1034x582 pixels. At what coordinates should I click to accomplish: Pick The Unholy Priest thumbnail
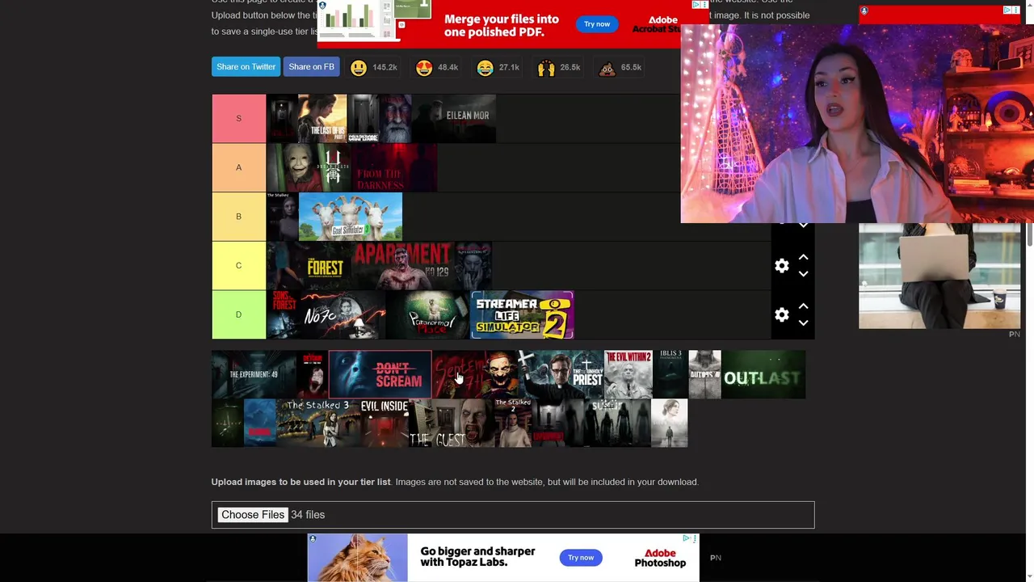tap(561, 374)
